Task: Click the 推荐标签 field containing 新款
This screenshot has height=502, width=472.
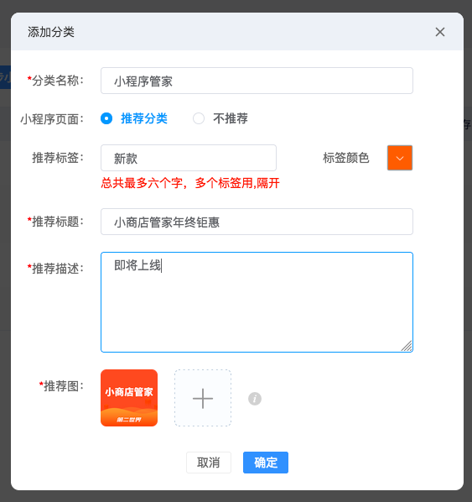Action: [189, 158]
